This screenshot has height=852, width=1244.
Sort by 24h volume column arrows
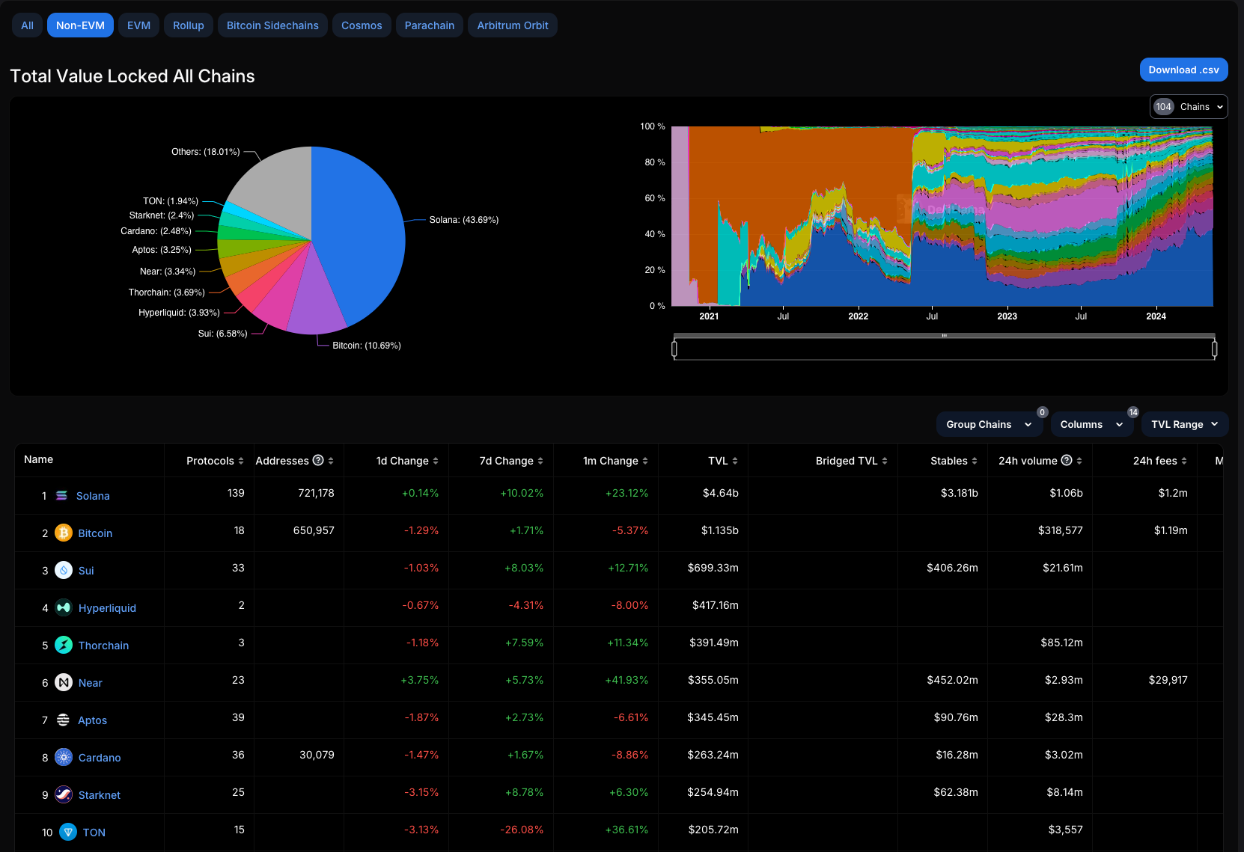click(x=1079, y=461)
